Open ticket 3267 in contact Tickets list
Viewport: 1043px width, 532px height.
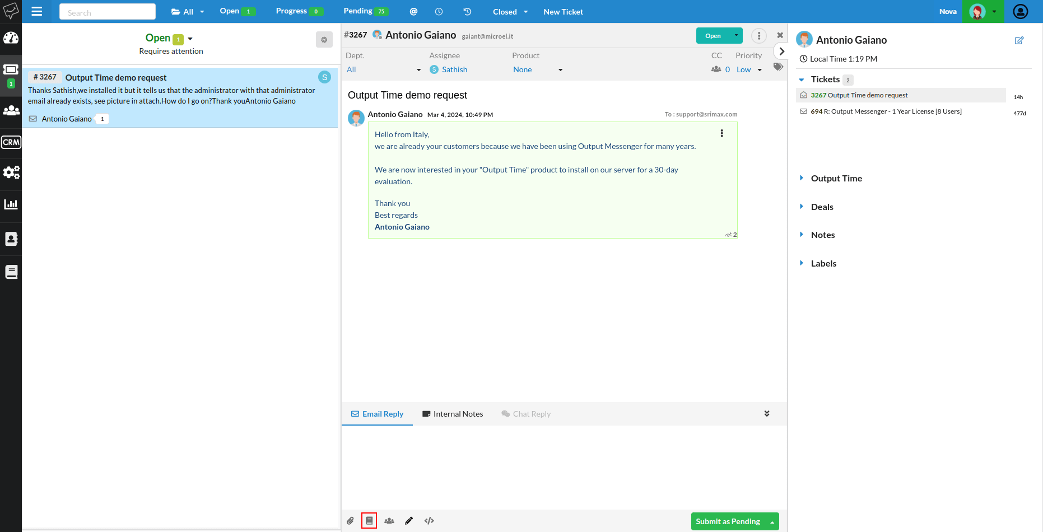(901, 95)
